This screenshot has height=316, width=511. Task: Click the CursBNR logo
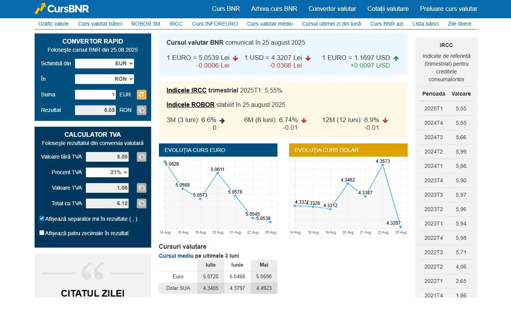pyautogui.click(x=62, y=9)
